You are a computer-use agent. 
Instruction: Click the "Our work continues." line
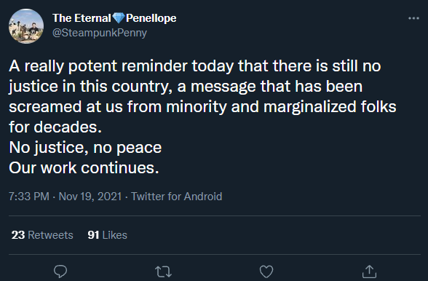pos(84,167)
